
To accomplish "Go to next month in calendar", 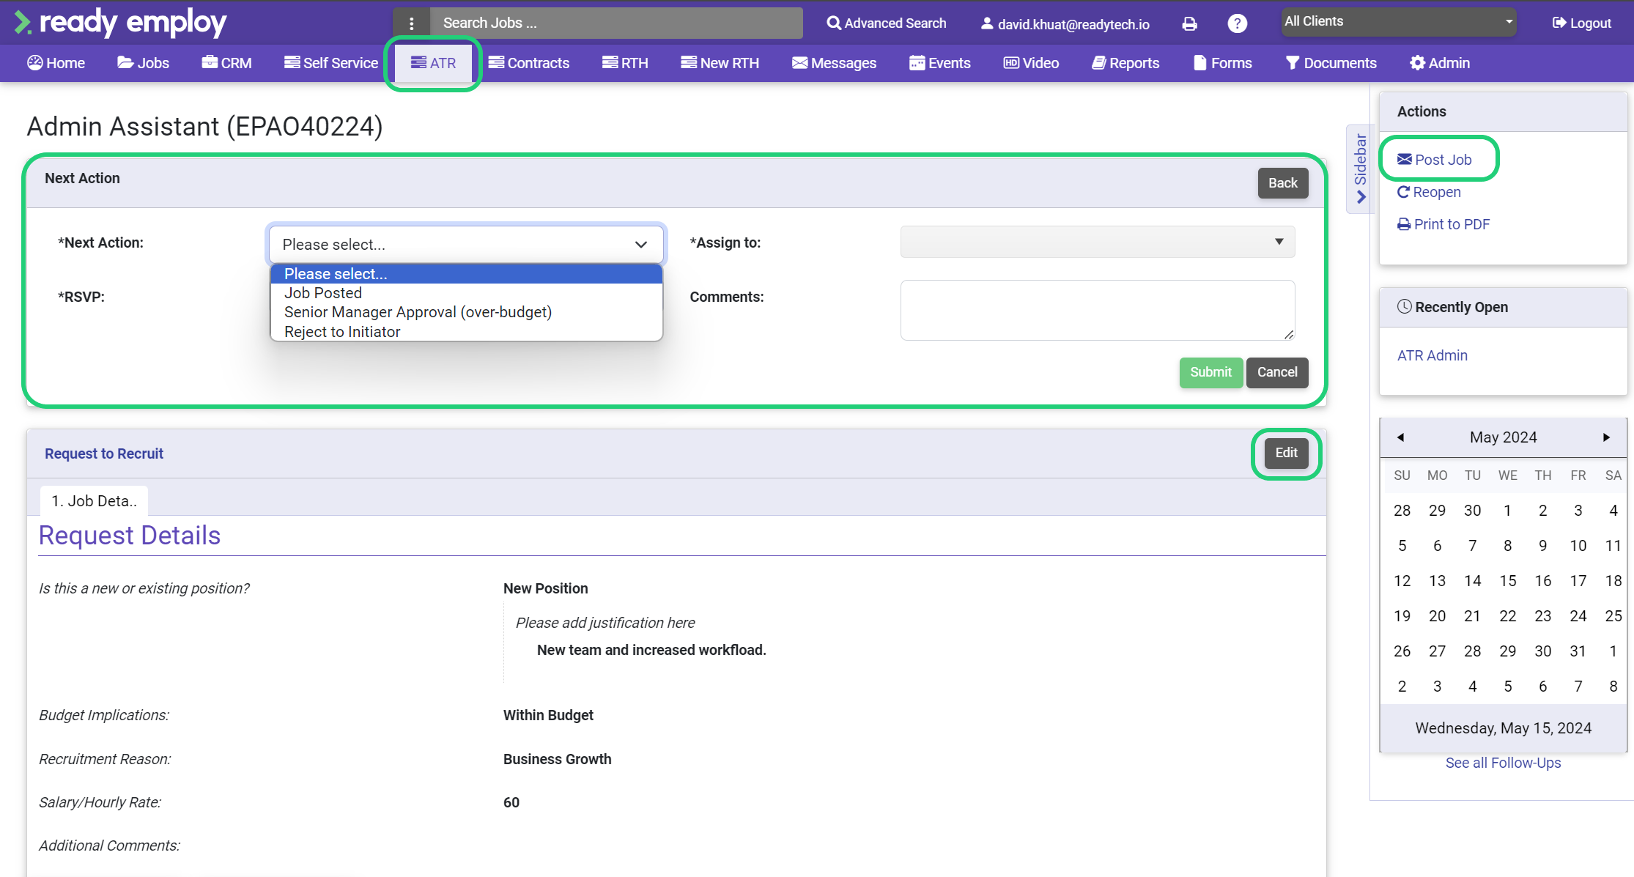I will point(1606,437).
